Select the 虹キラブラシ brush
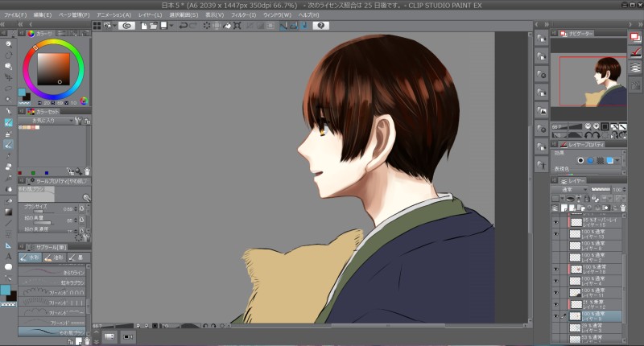 pos(52,282)
